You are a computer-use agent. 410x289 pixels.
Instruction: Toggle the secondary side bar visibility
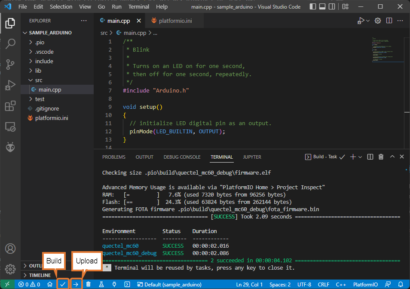pyautogui.click(x=332, y=6)
